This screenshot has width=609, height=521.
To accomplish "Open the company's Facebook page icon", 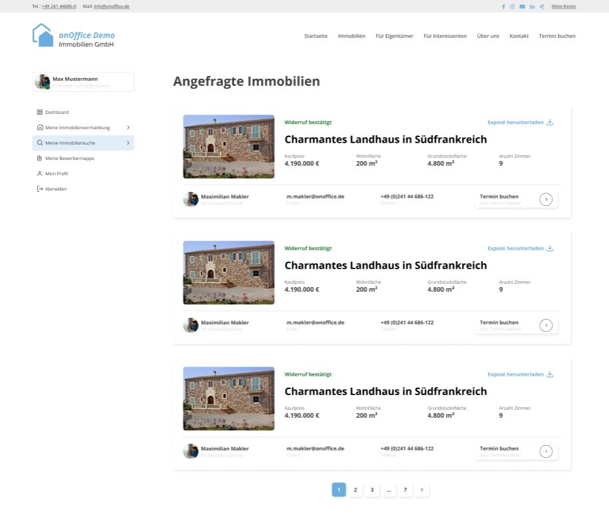I will (504, 7).
